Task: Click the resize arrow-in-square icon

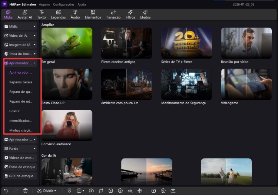Action: (110, 191)
